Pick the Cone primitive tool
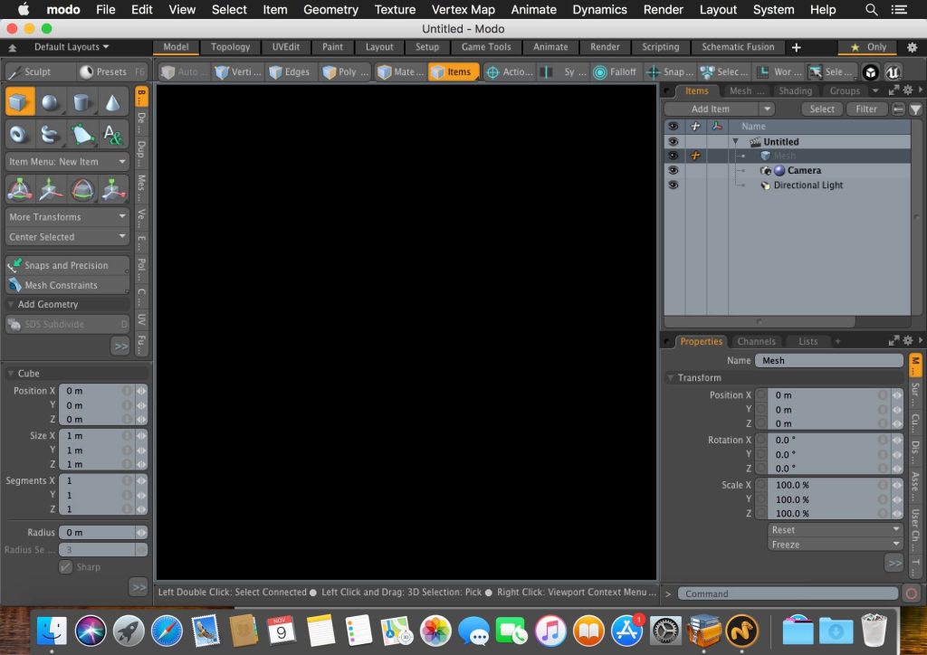The width and height of the screenshot is (927, 655). [x=113, y=102]
